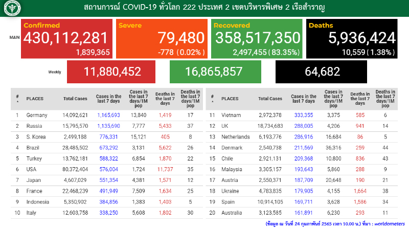The height and width of the screenshot is (230, 409).
Task: Click Chile's 7-day cases 209,368
Action: 304,158
